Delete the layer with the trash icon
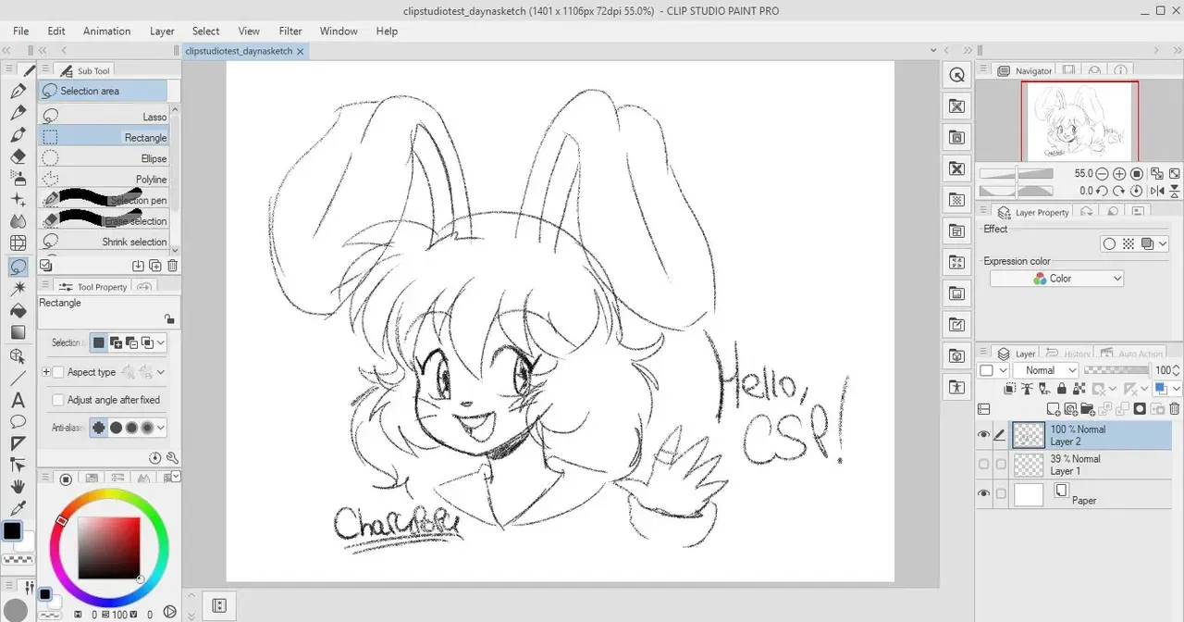 pos(1175,408)
